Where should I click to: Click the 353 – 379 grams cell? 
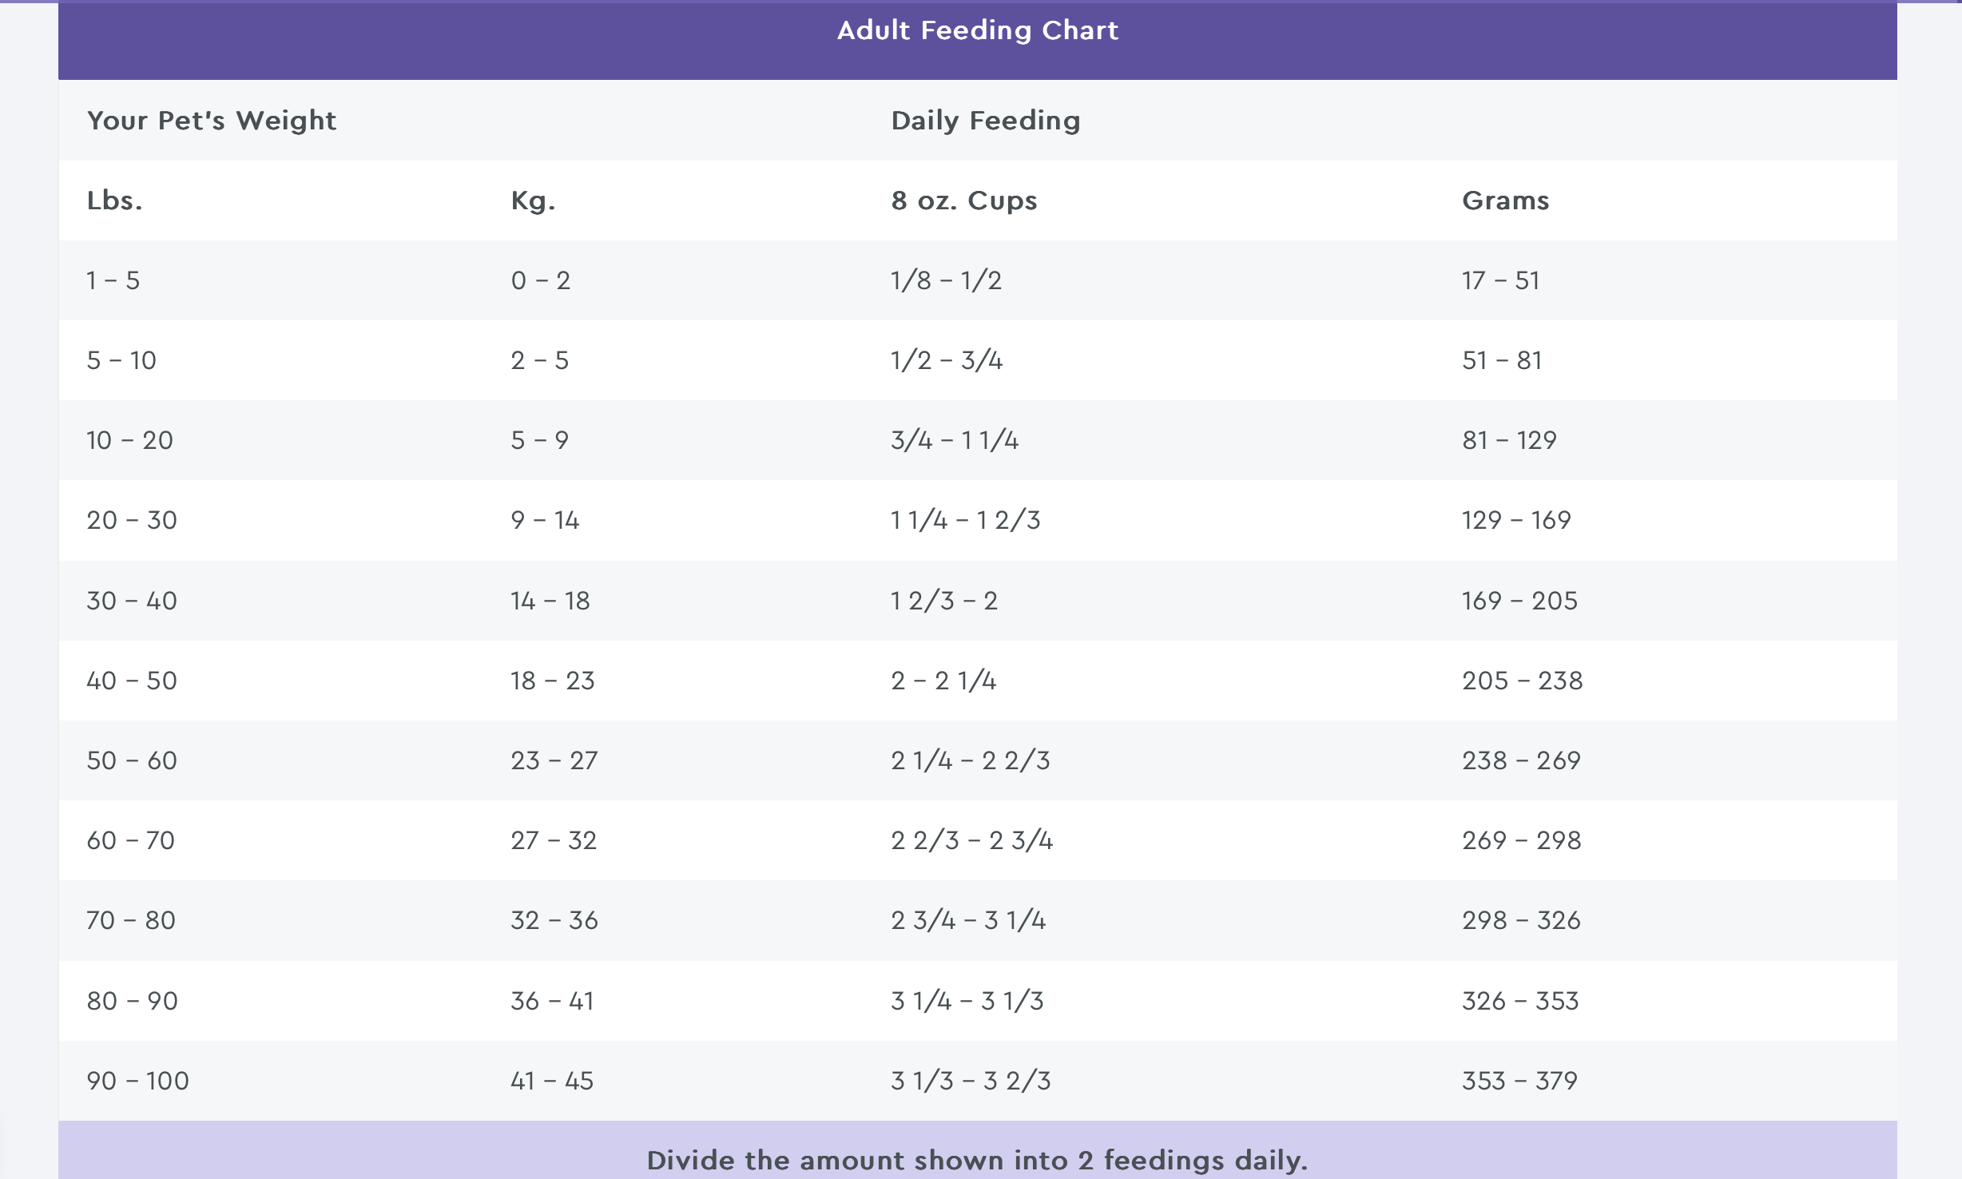[x=1519, y=1081]
